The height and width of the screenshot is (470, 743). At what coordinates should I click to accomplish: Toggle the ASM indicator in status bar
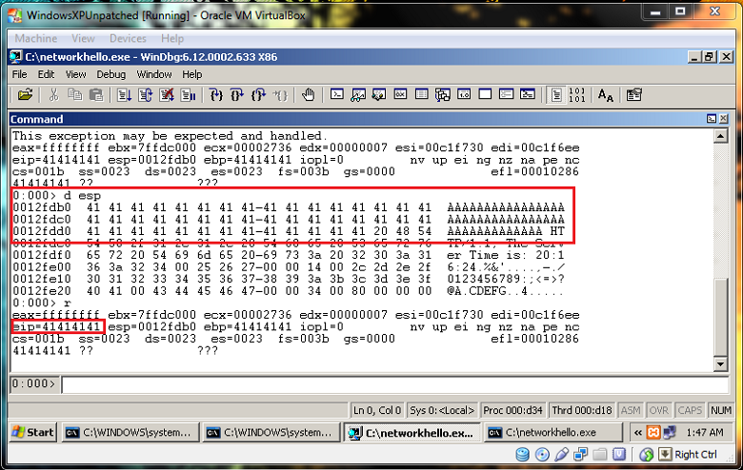(x=631, y=410)
